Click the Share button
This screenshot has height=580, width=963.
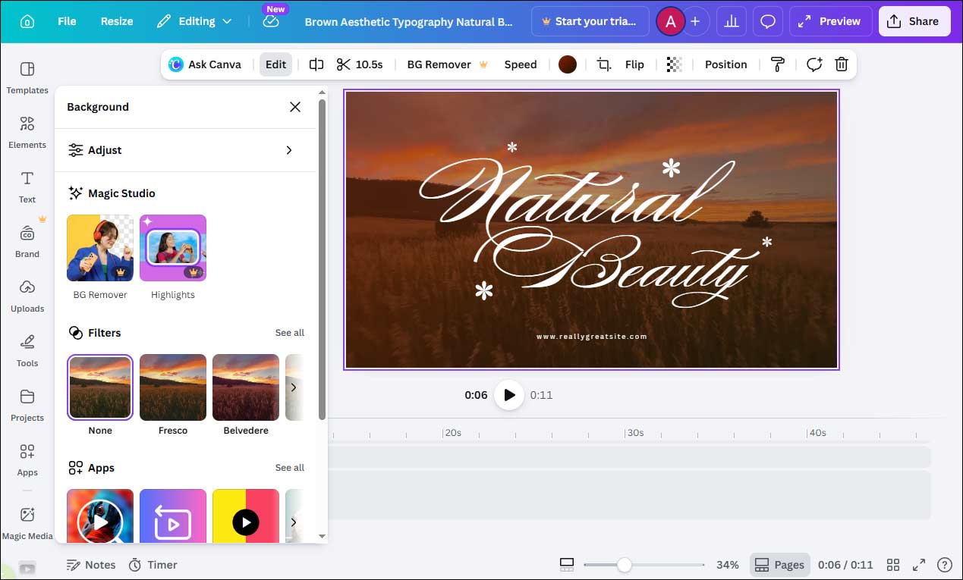(x=914, y=21)
